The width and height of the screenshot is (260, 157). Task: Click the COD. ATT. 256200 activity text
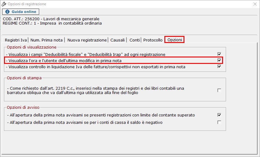click(51, 19)
